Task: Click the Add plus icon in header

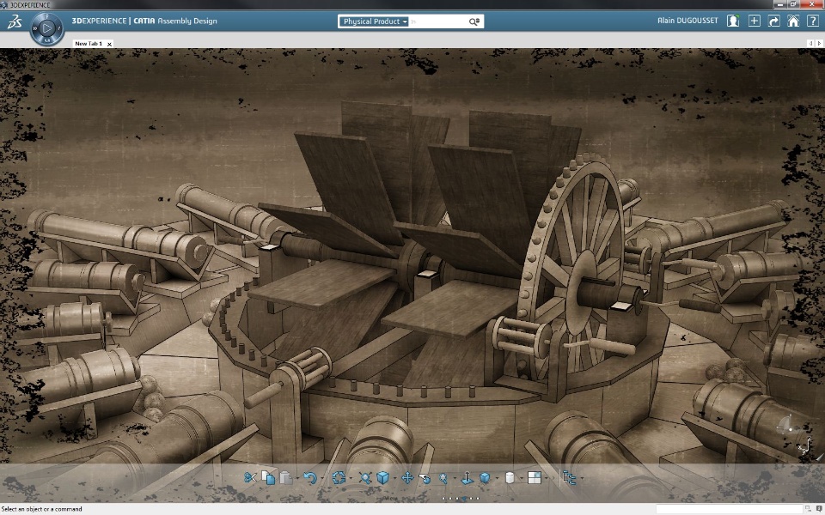Action: click(x=754, y=21)
